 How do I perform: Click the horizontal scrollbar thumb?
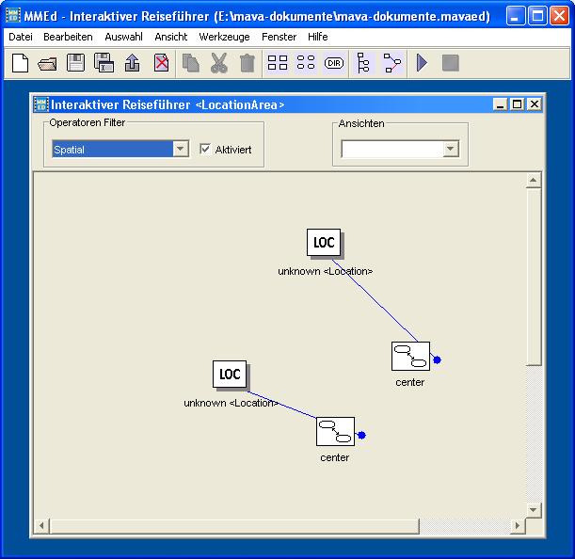pos(234,526)
